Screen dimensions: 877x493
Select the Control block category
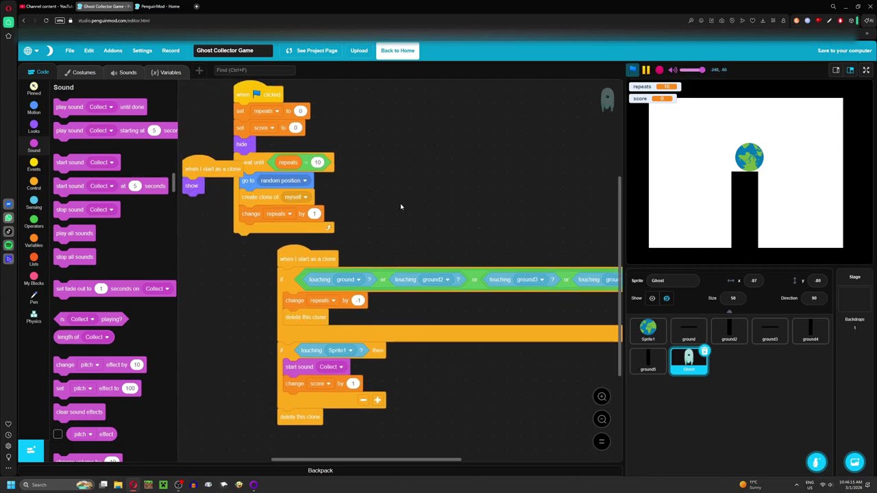click(34, 184)
